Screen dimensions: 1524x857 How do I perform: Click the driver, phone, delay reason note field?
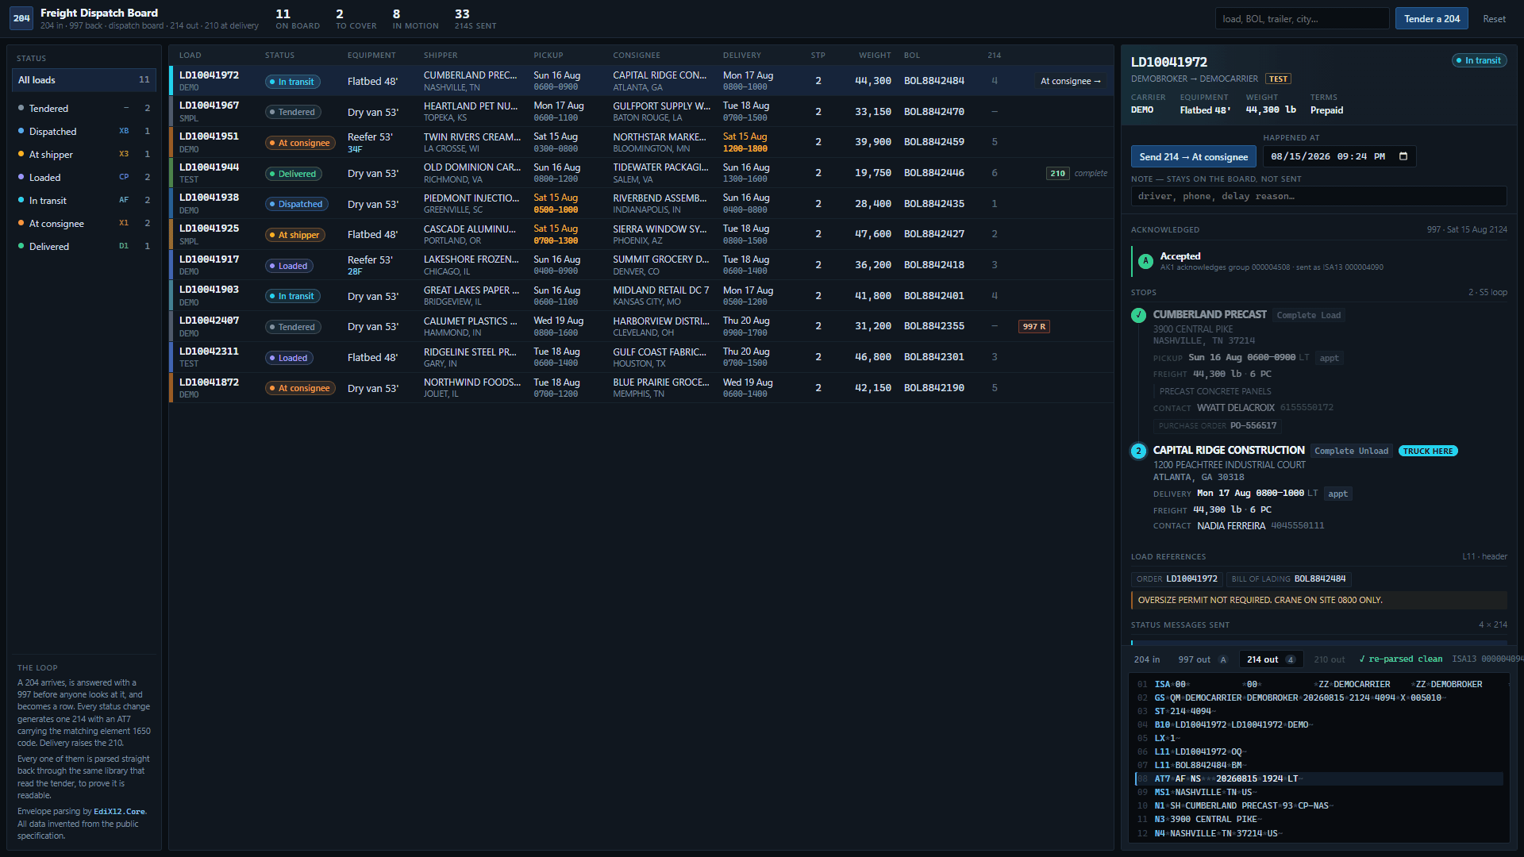tap(1318, 196)
